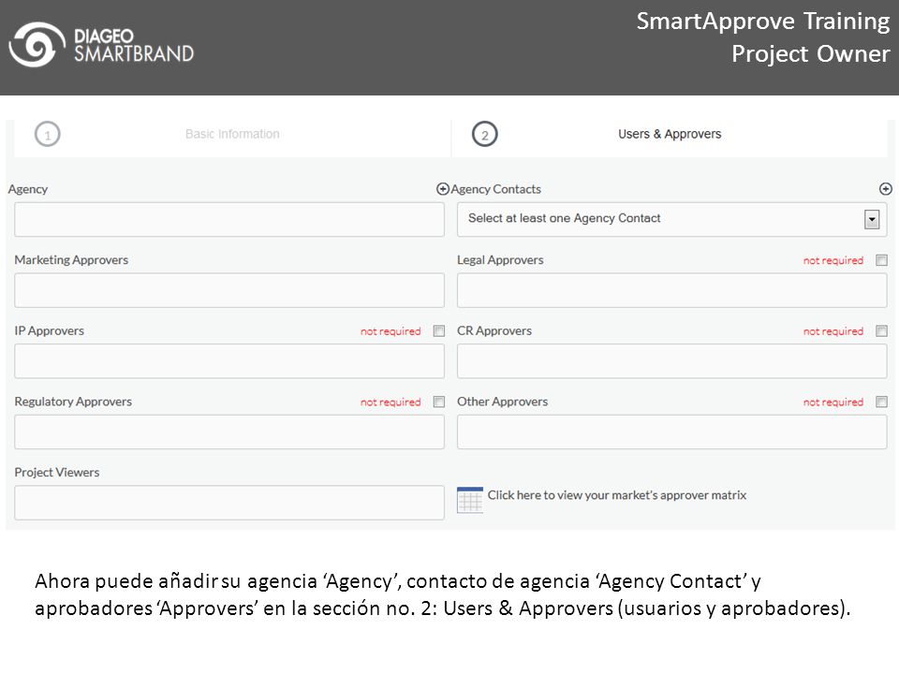Click 'not required' text beside Regulatory Approvers
This screenshot has width=899, height=674.
(391, 403)
